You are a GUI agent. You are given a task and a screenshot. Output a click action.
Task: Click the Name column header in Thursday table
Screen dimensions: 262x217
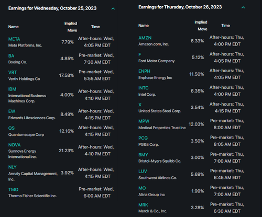coord(144,26)
